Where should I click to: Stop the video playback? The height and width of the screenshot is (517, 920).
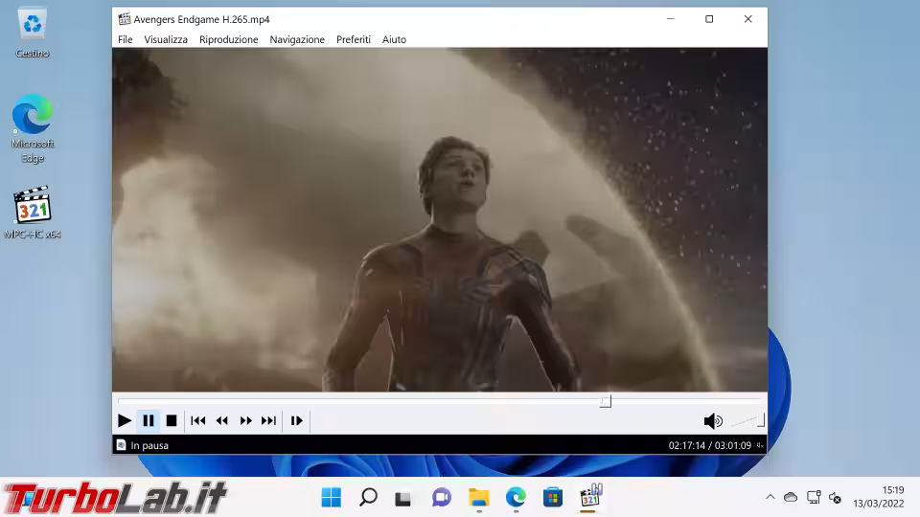[172, 421]
